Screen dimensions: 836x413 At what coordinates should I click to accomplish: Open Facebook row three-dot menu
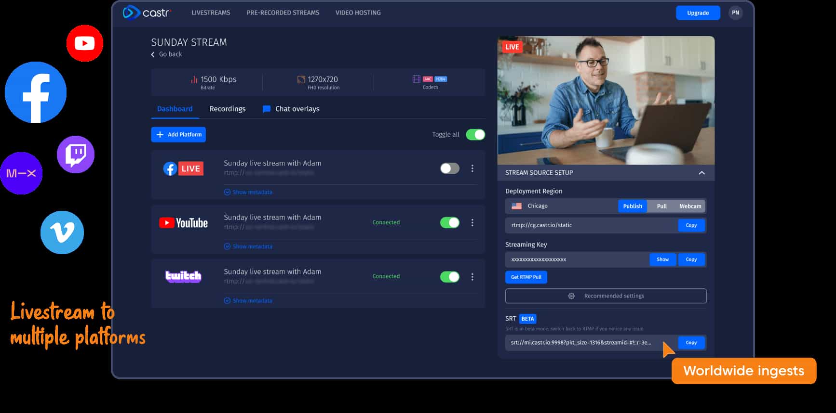coord(472,168)
